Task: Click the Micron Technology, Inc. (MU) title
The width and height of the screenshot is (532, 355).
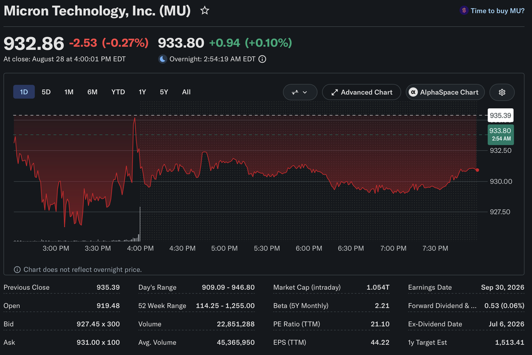Action: tap(97, 11)
